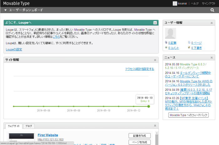Click the comments (コメント) bubble icon

166,48
